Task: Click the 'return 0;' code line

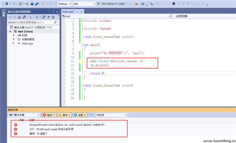Action: pos(98,73)
